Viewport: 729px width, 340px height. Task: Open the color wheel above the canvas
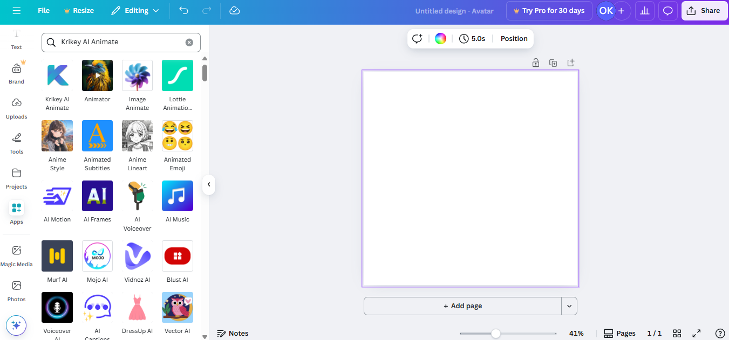[x=440, y=38]
